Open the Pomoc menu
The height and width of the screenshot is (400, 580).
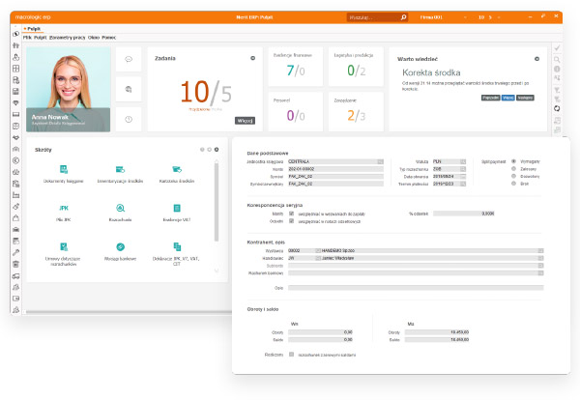[108, 38]
